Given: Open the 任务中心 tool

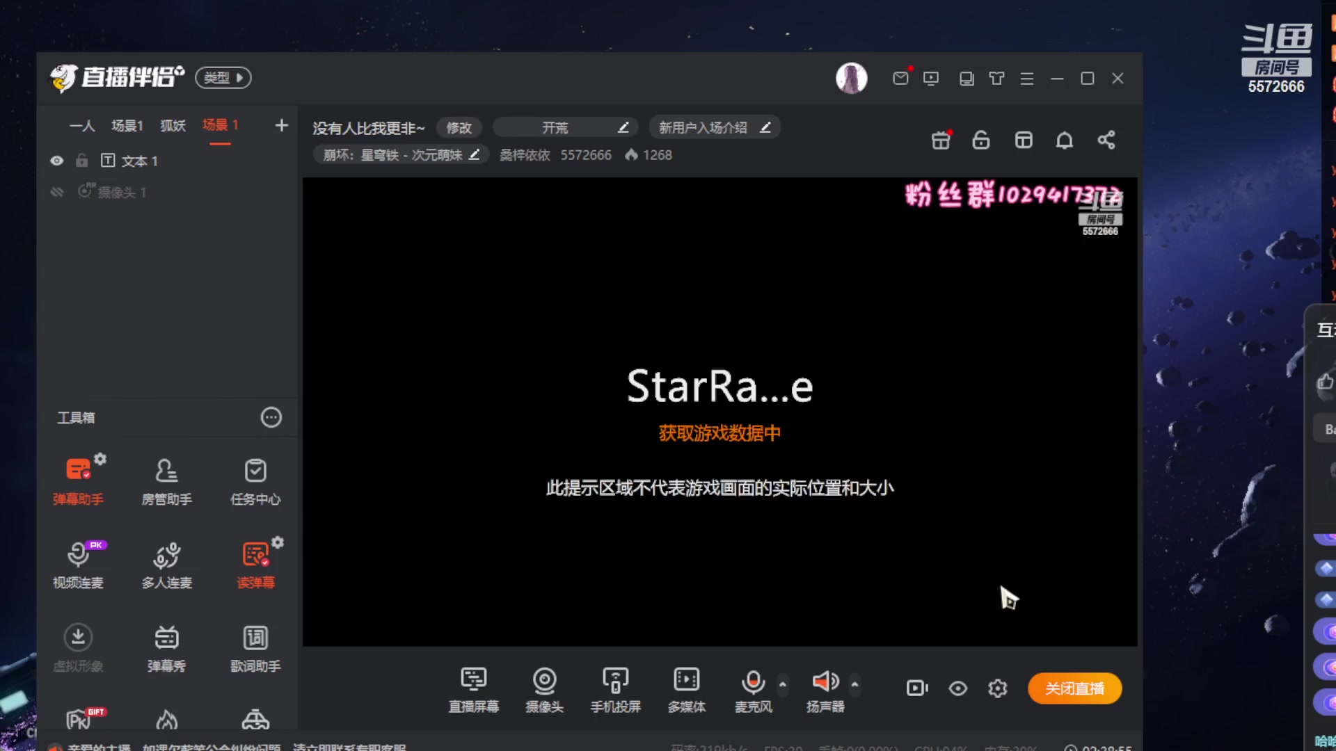Looking at the screenshot, I should point(255,481).
